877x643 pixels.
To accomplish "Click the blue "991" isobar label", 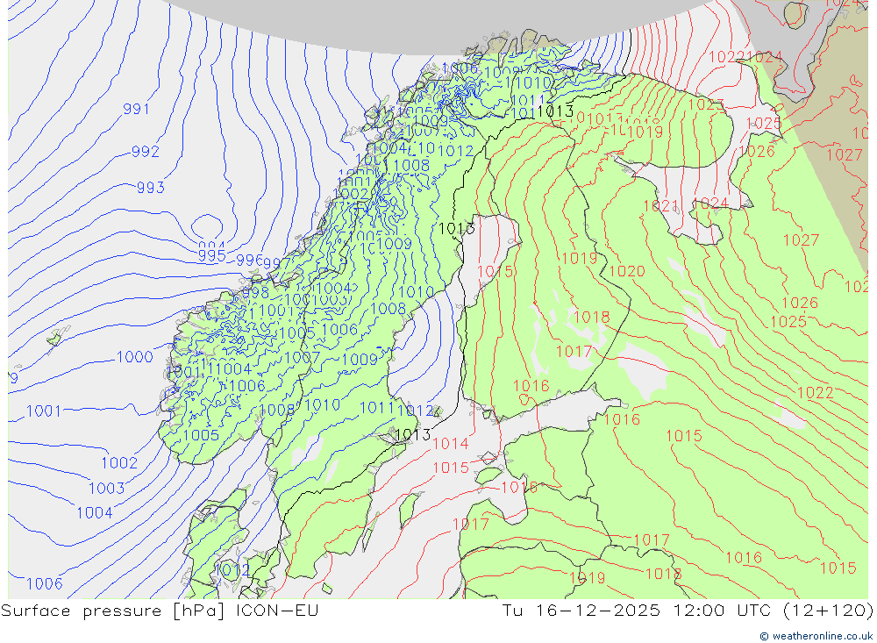I will coord(136,109).
